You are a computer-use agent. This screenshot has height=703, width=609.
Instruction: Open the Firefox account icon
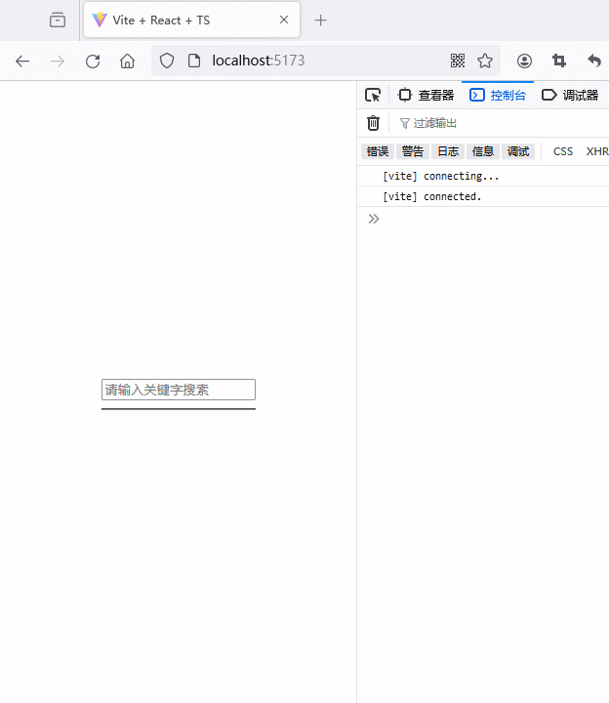click(x=525, y=61)
